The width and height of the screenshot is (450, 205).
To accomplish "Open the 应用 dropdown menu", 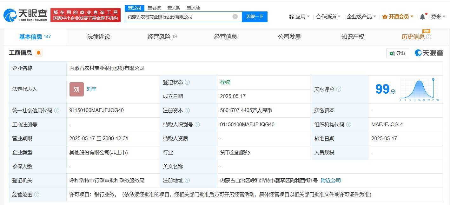I will pos(299,17).
